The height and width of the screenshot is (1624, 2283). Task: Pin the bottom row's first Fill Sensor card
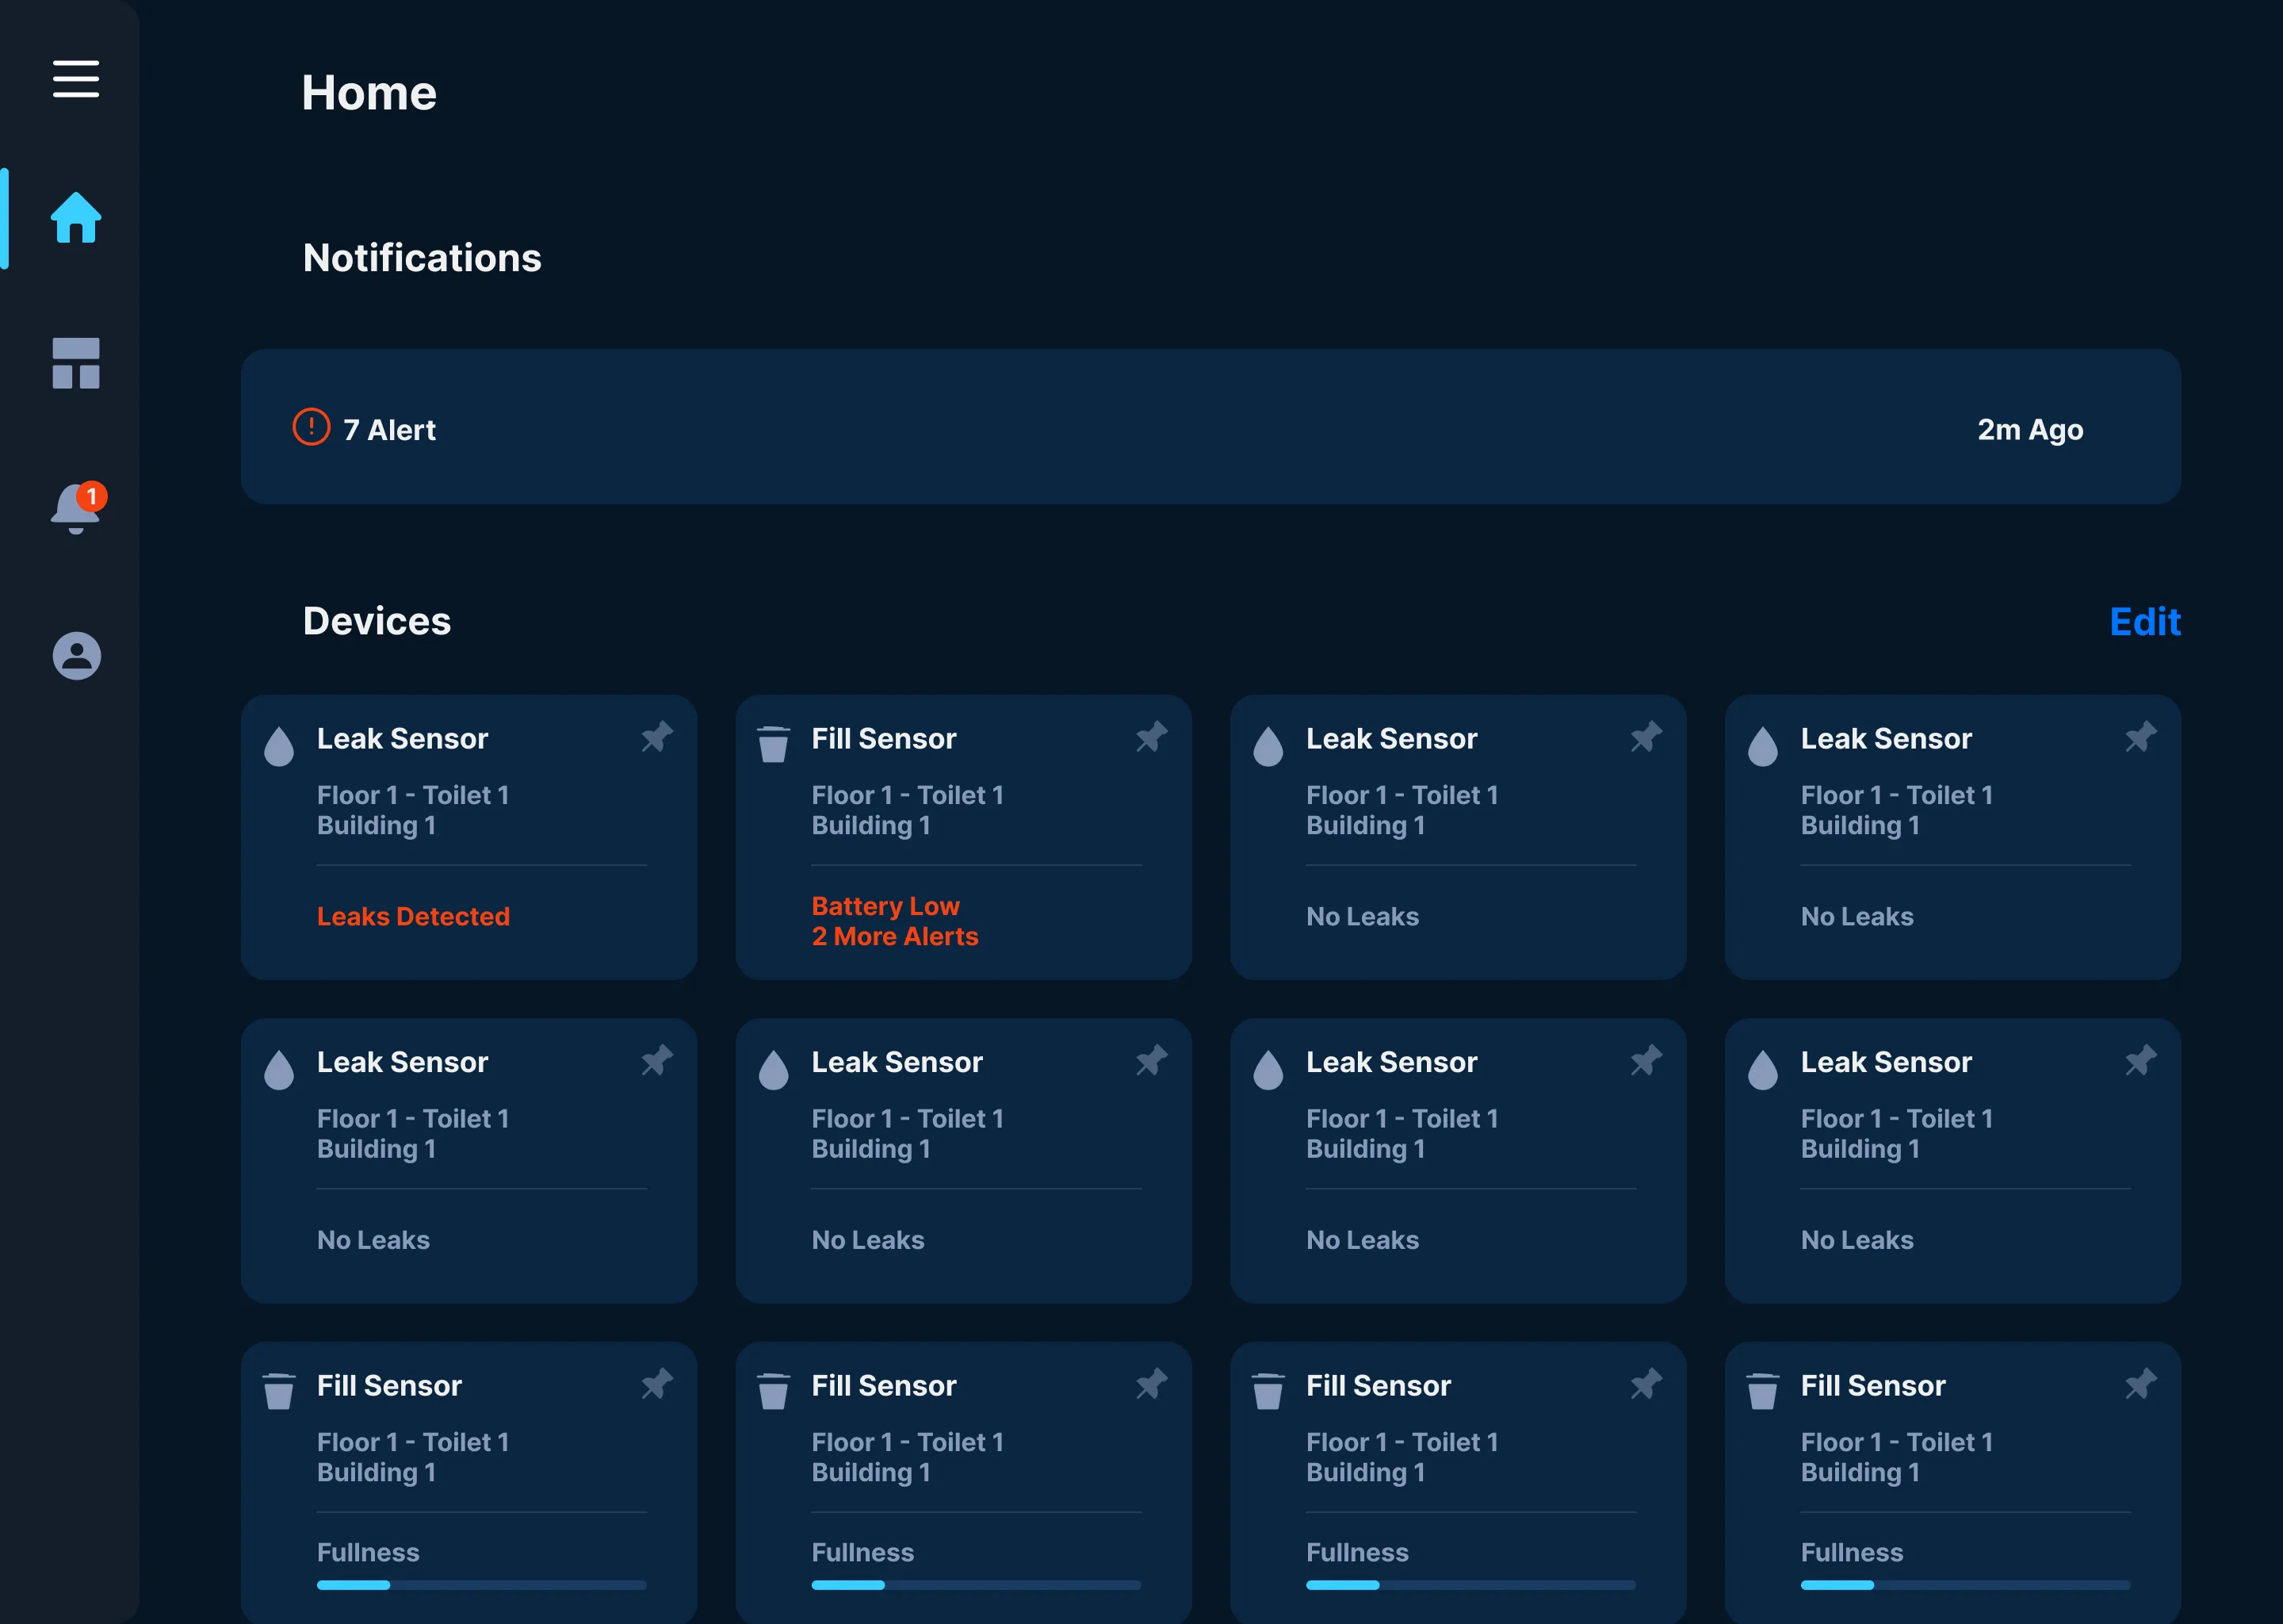pos(656,1384)
